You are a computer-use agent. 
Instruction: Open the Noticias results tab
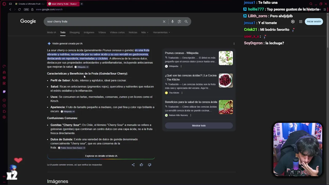point(133,32)
